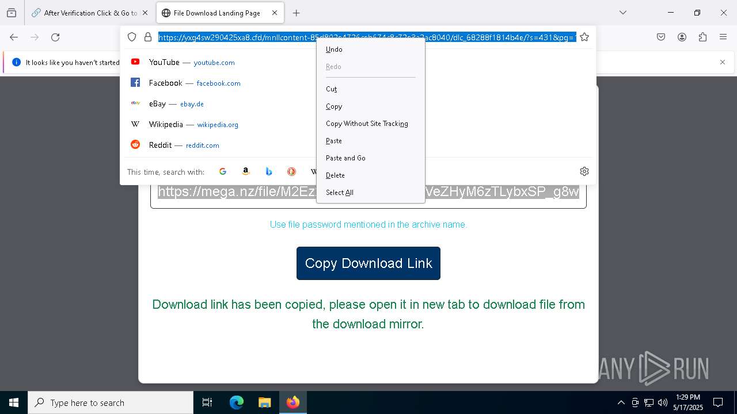
Task: Switch to After Verification Click tab
Action: tap(90, 13)
